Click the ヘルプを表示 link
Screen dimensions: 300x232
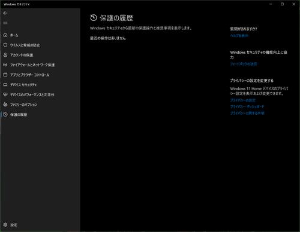click(x=239, y=36)
